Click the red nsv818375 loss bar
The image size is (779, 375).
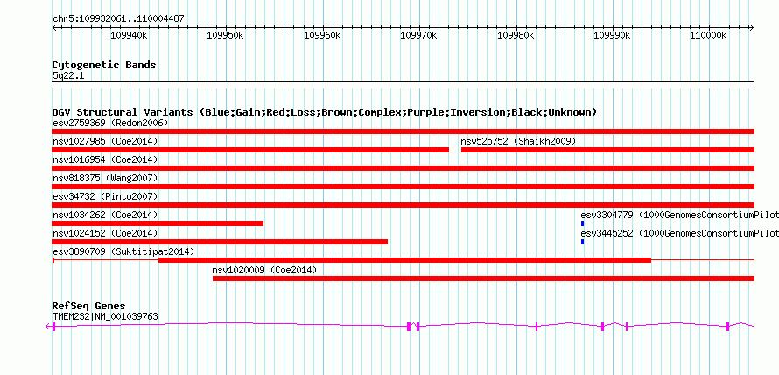pyautogui.click(x=403, y=187)
